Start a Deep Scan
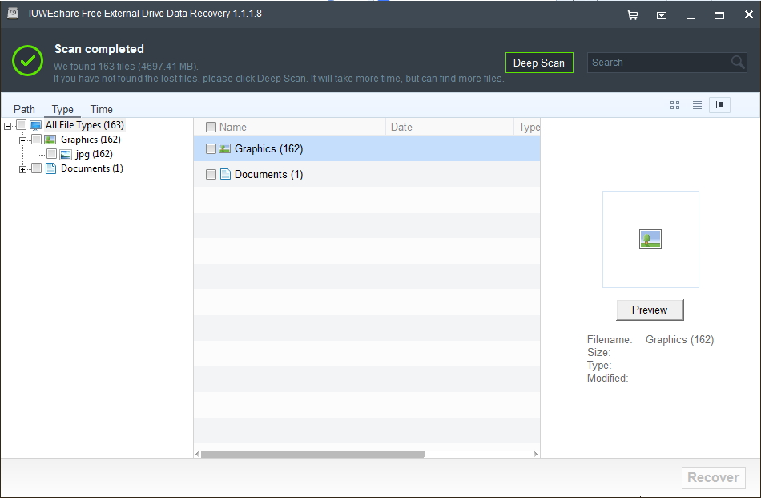Screen dimensions: 761x498 tap(539, 63)
